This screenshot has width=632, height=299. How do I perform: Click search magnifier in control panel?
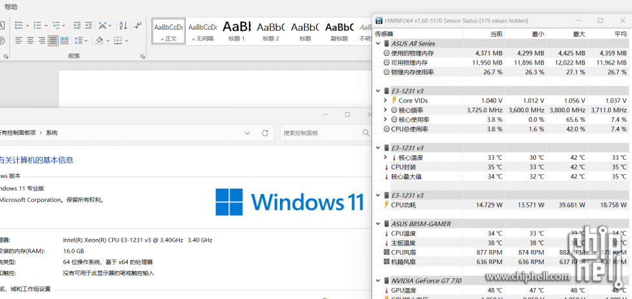tap(366, 133)
